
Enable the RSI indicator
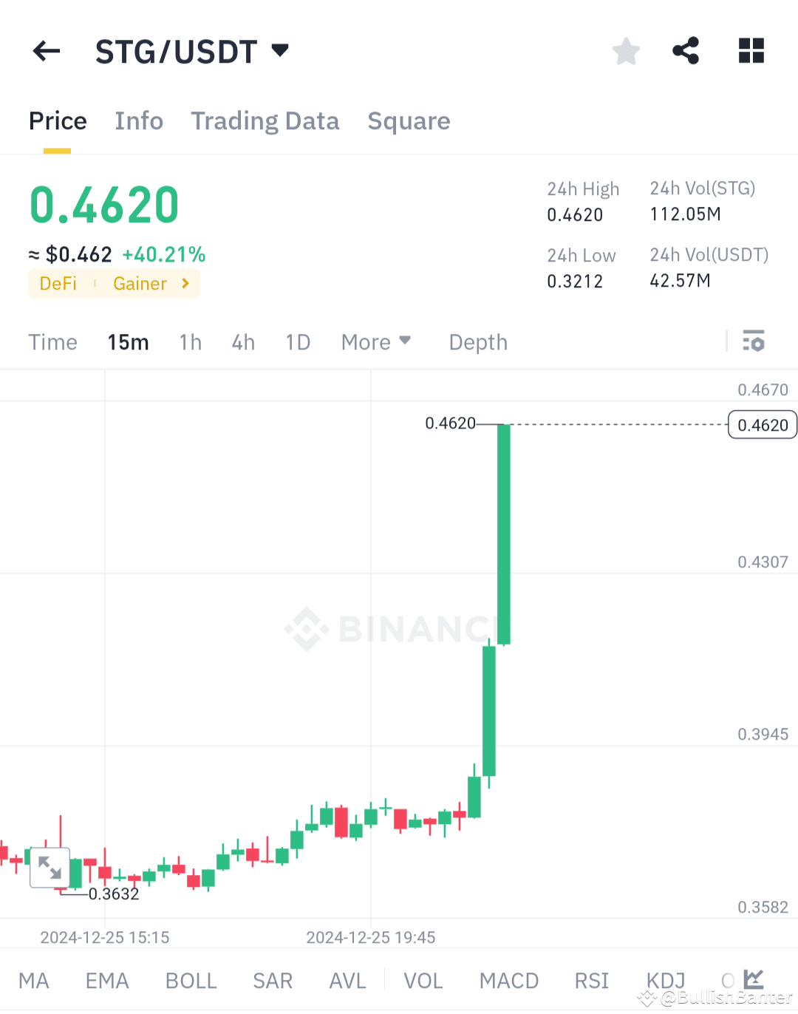pos(591,980)
